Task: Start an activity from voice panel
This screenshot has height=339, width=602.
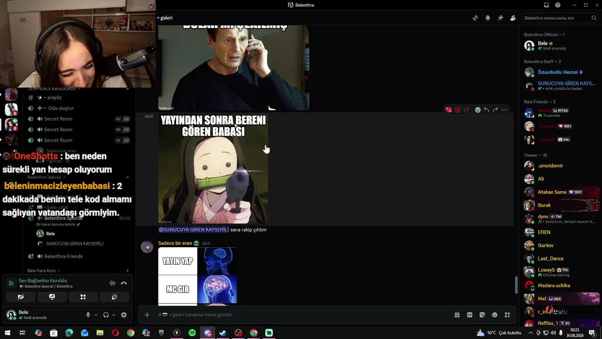Action: [x=83, y=297]
